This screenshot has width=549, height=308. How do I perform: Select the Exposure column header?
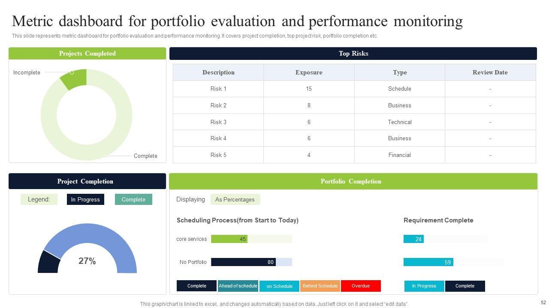309,72
